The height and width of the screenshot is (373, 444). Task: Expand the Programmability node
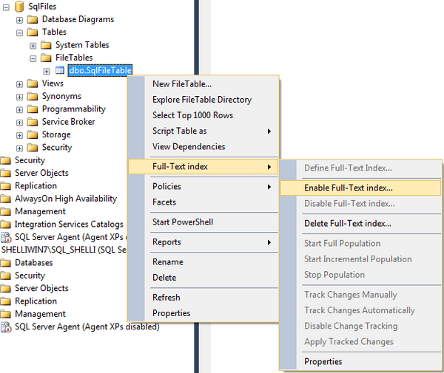tap(19, 109)
